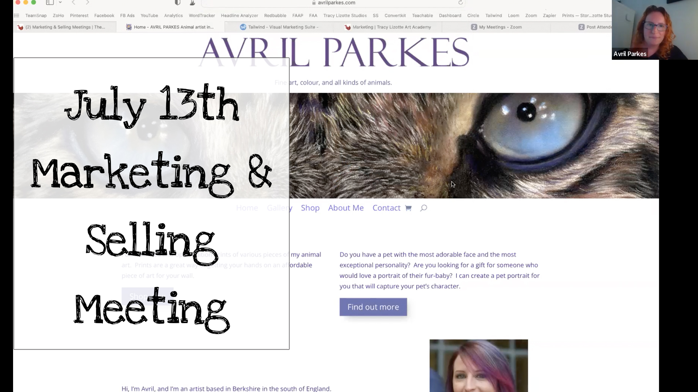
Task: Open the ZoHo bookmark
Action: coord(58,16)
